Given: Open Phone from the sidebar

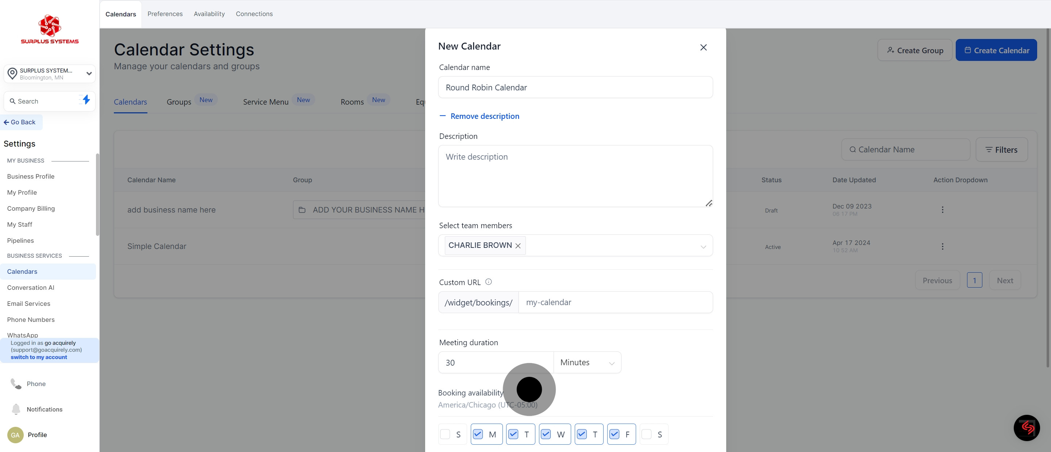Looking at the screenshot, I should [36, 383].
